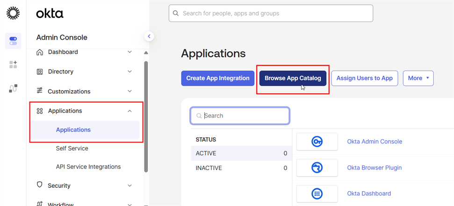Open Self Service submenu item
This screenshot has height=206, width=454.
(x=72, y=149)
